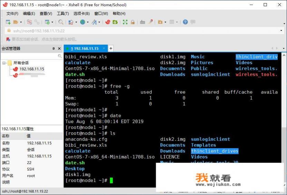Open session properties gear icon

tap(47, 22)
